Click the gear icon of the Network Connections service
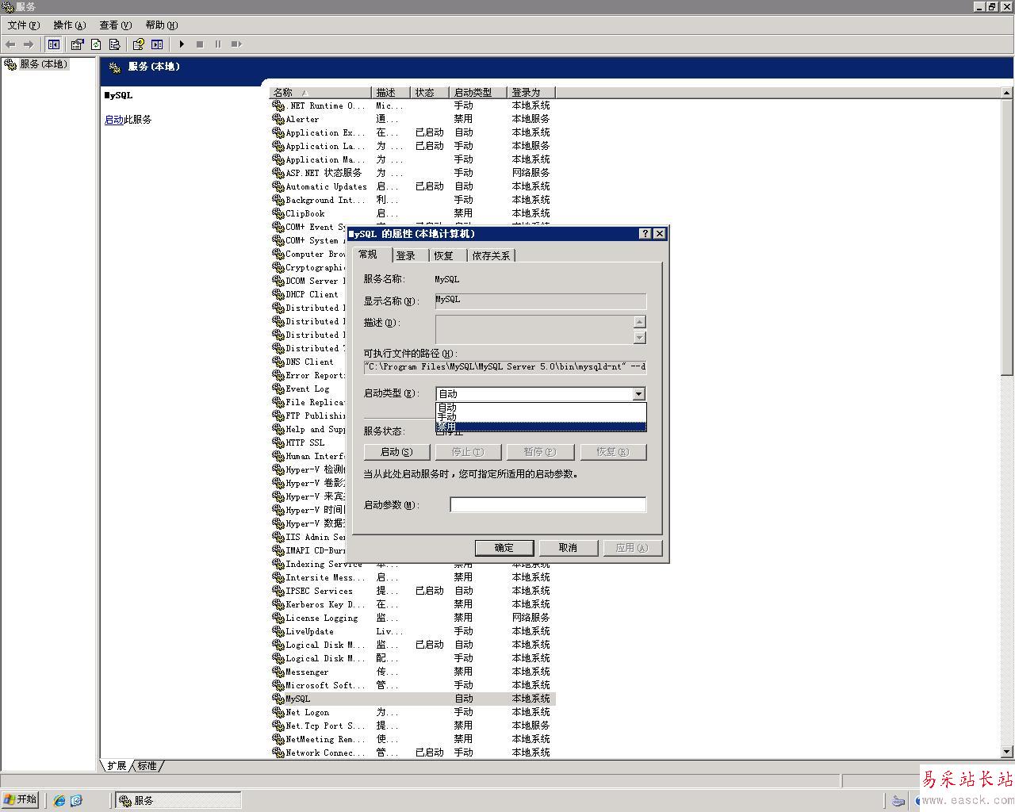This screenshot has width=1015, height=812. tap(278, 753)
